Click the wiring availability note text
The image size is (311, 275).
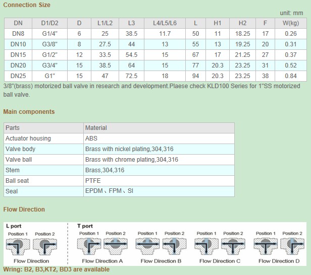point(57,269)
